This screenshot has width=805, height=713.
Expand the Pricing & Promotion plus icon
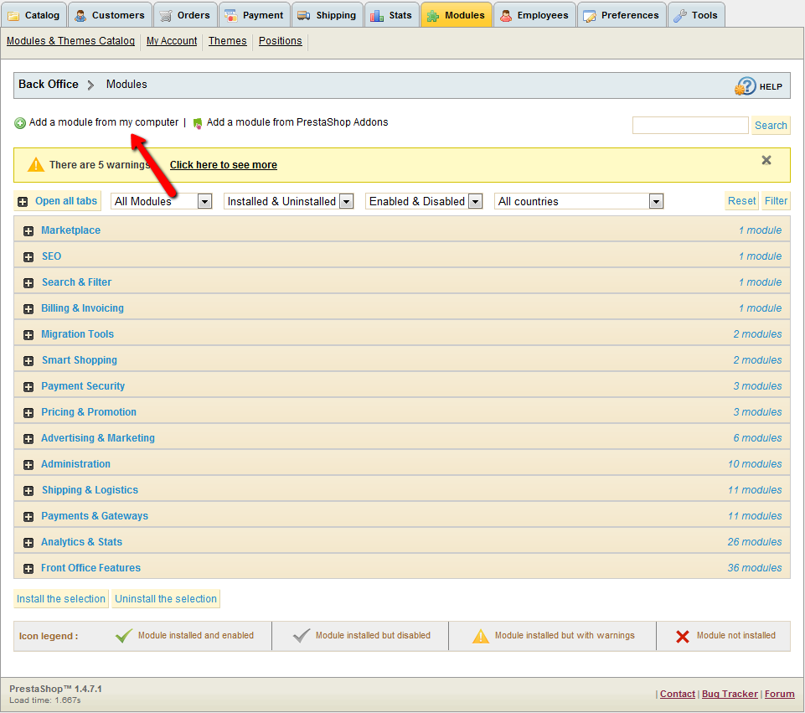click(x=28, y=413)
